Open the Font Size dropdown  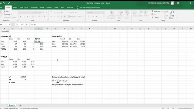click(40, 12)
